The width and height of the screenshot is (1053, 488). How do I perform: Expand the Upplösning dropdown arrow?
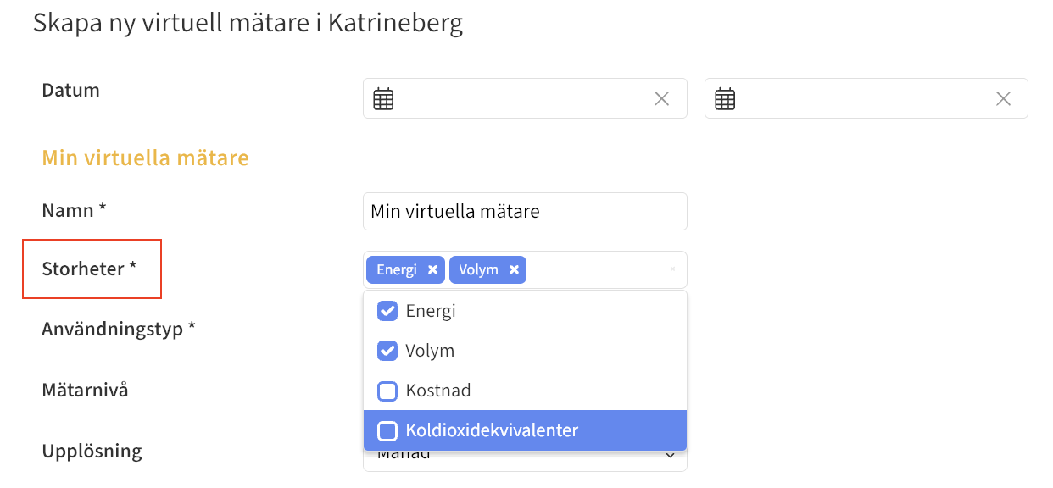click(671, 457)
